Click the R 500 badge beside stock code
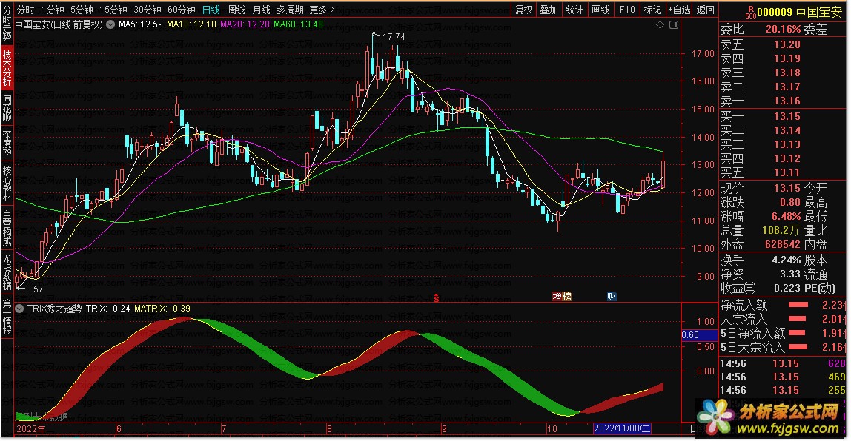 click(x=751, y=12)
